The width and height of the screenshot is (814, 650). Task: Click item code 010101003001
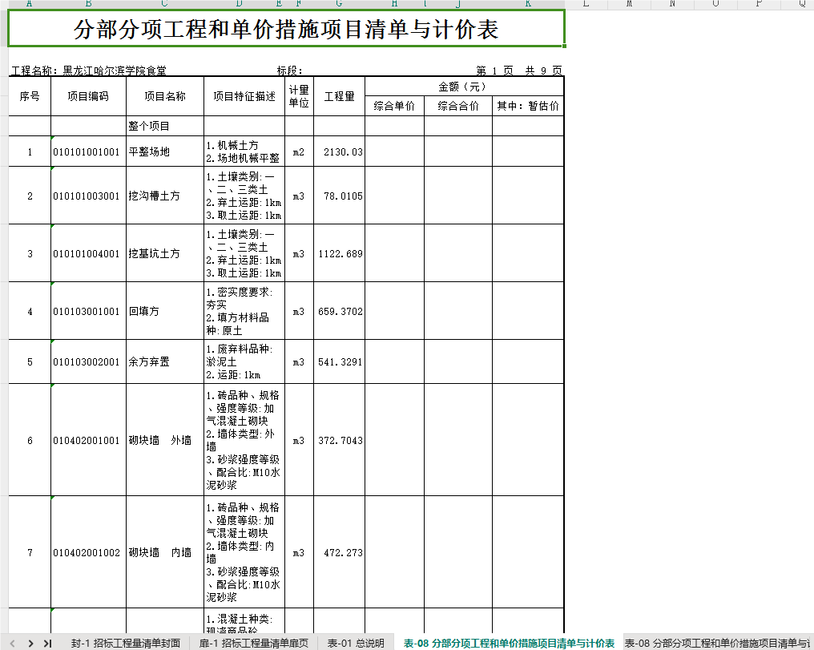tap(88, 196)
